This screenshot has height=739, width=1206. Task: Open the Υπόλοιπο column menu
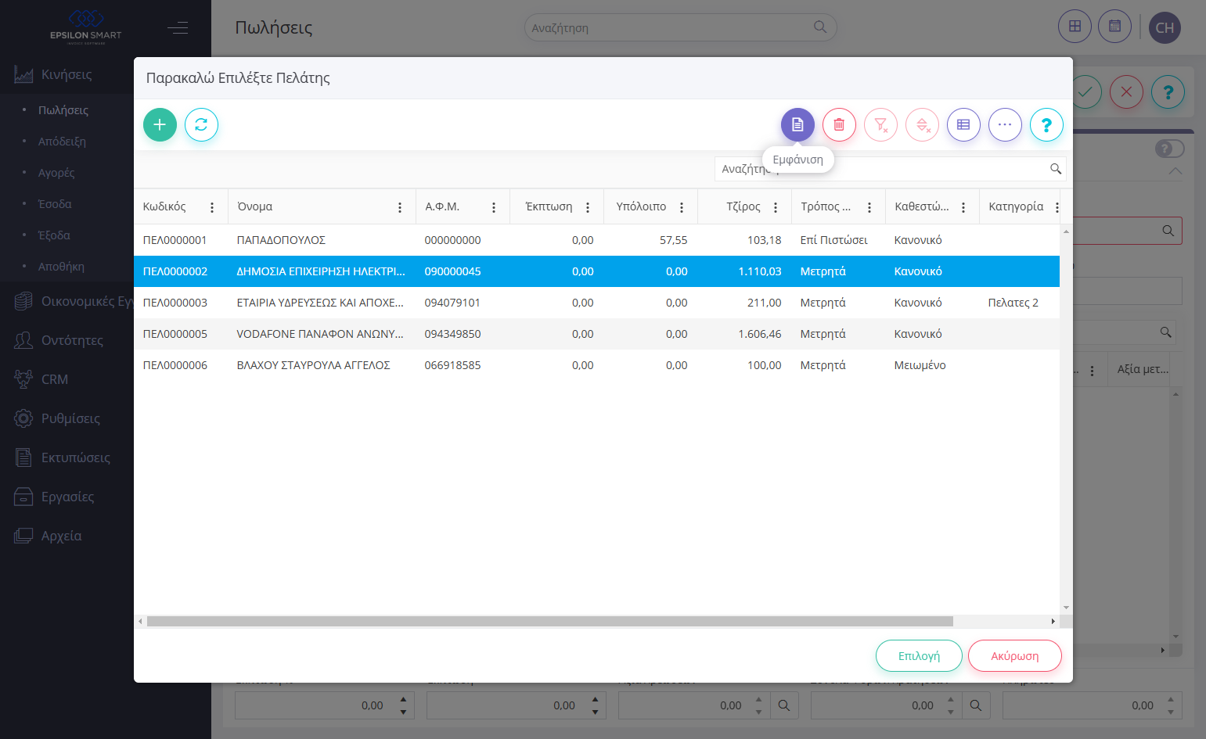coord(682,207)
